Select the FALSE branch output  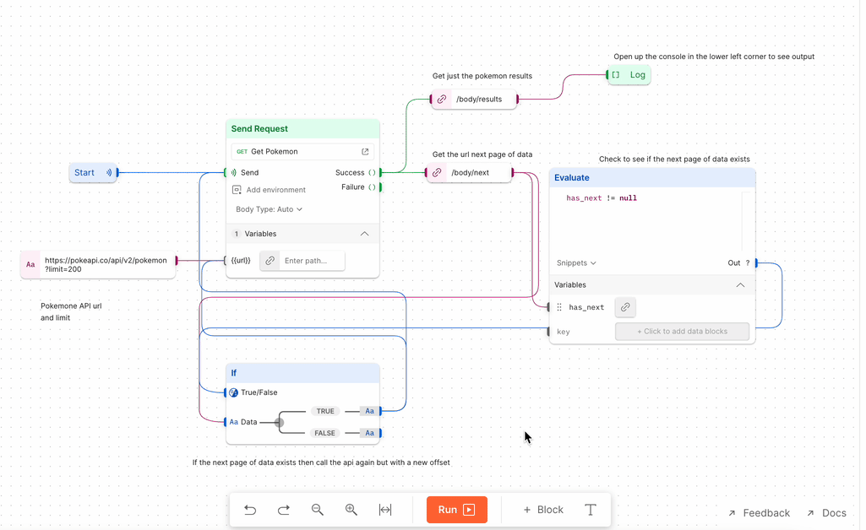point(325,433)
